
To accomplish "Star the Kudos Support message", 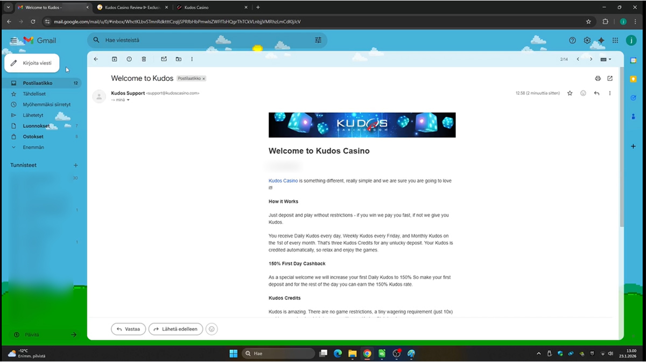I will point(570,93).
